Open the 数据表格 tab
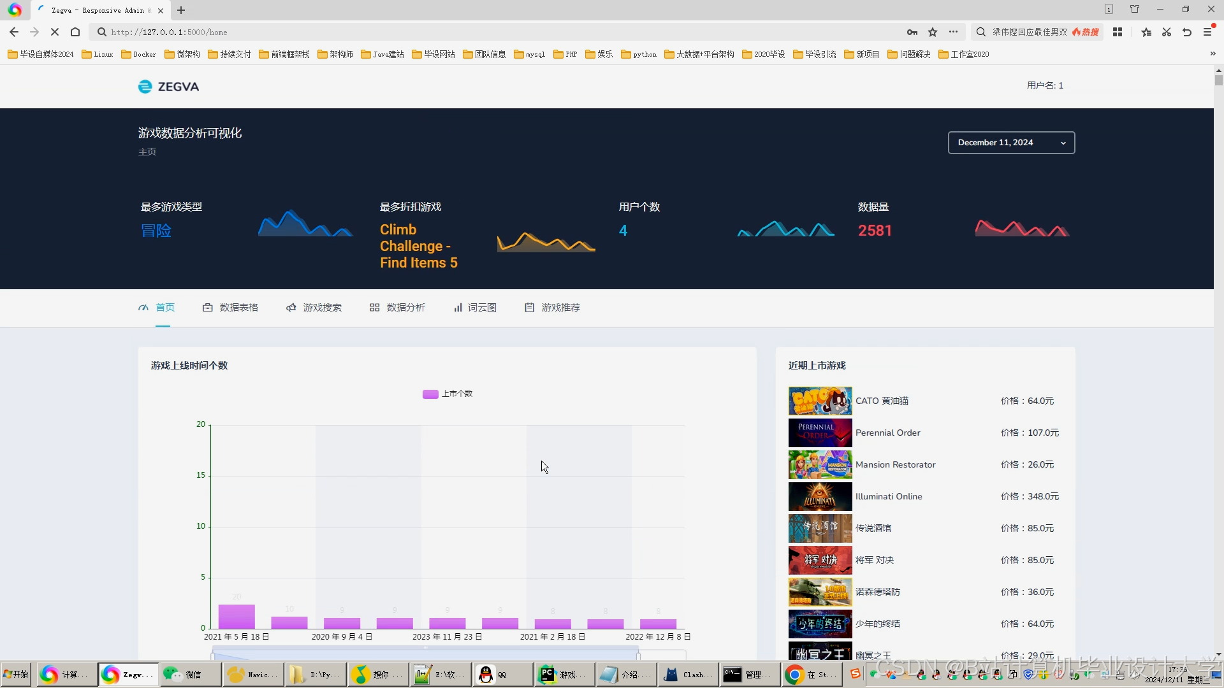Screen dimensions: 1224x688 coord(238,308)
